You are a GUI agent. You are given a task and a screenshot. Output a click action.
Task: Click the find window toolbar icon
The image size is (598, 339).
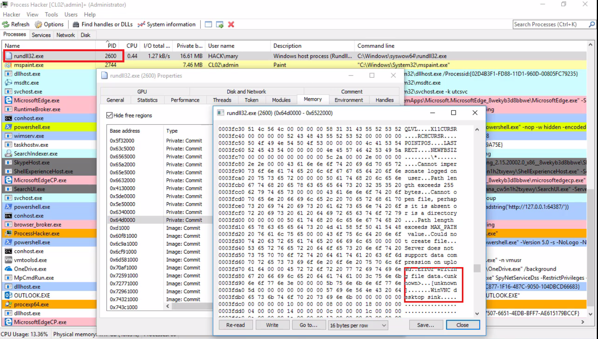coord(208,24)
